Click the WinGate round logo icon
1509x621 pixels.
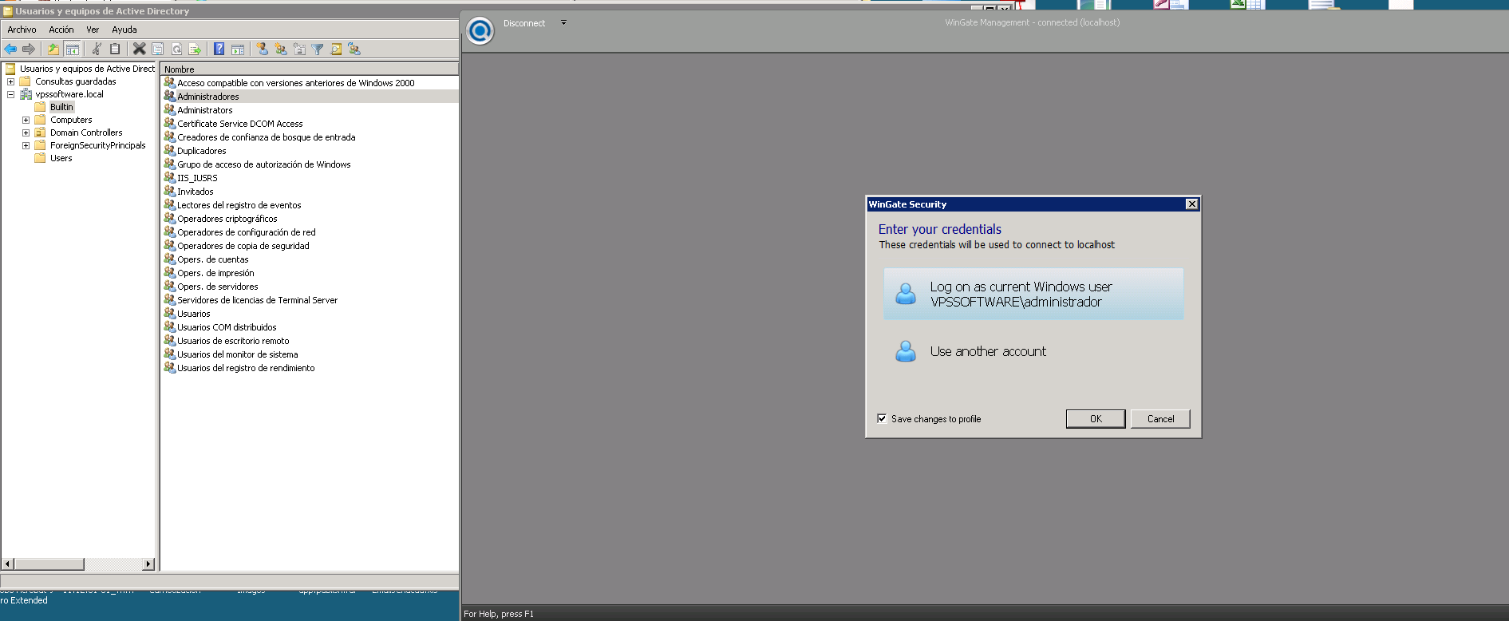480,31
